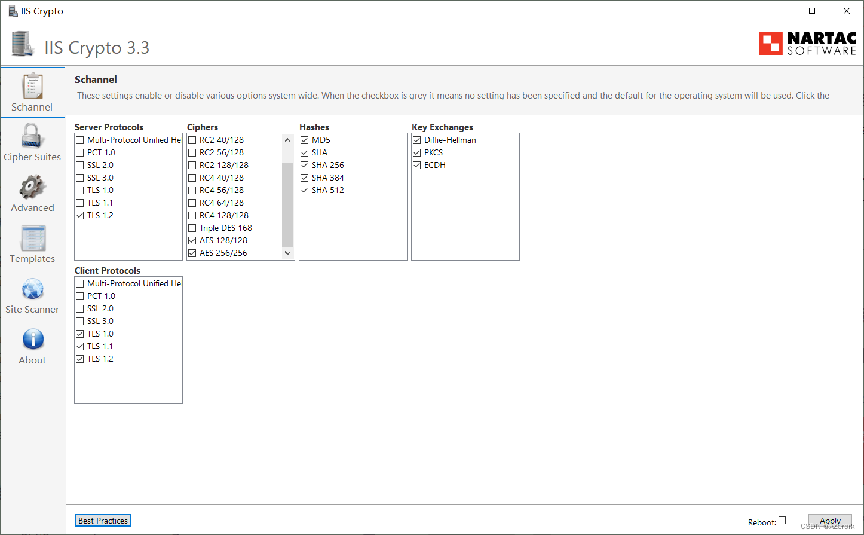Check the RC2 40/128 cipher
Screen dimensions: 864x535
click(x=192, y=140)
